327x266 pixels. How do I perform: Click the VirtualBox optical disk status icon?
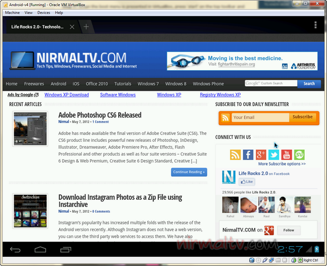click(x=258, y=260)
